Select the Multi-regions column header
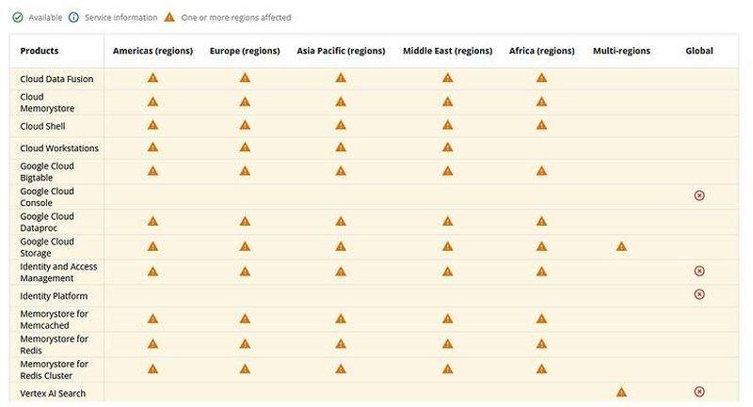Image resolution: width=753 pixels, height=407 pixels. point(621,51)
